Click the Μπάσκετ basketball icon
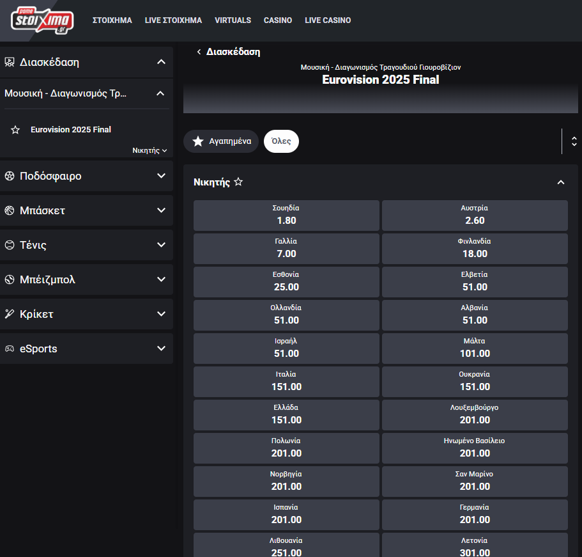582x557 pixels. click(10, 210)
